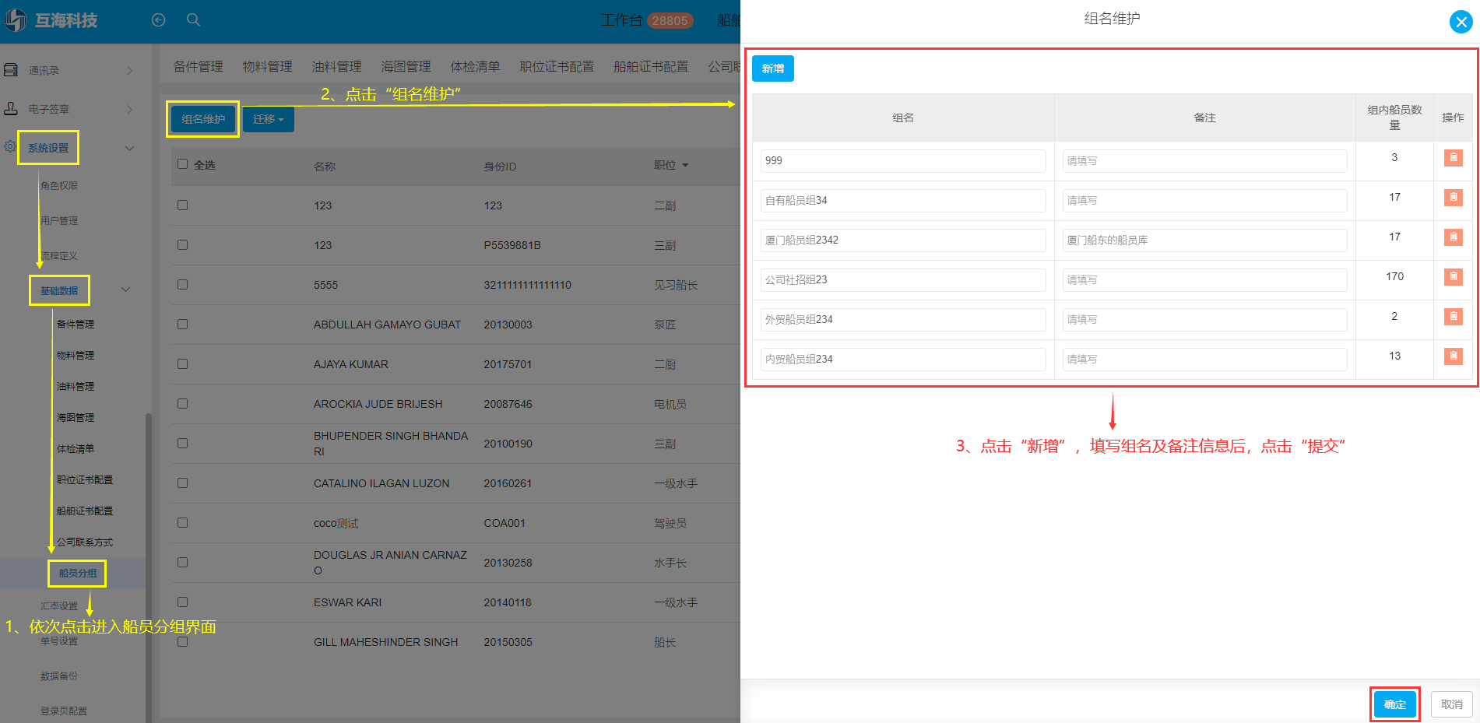Click the collapse sidebar arrow icon
1480x723 pixels.
158,20
